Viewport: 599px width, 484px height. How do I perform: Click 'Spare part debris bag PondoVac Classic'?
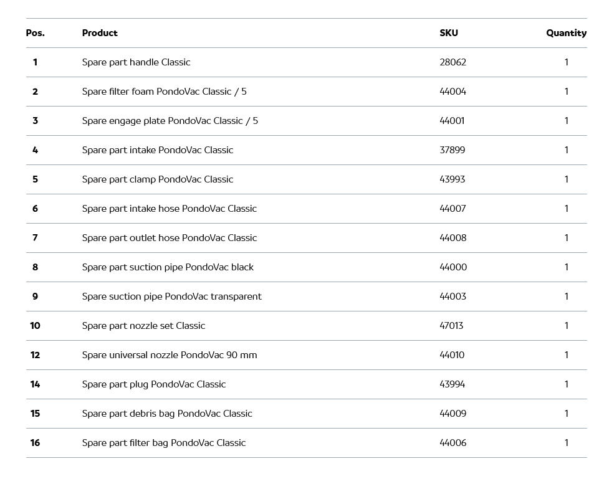pos(167,414)
